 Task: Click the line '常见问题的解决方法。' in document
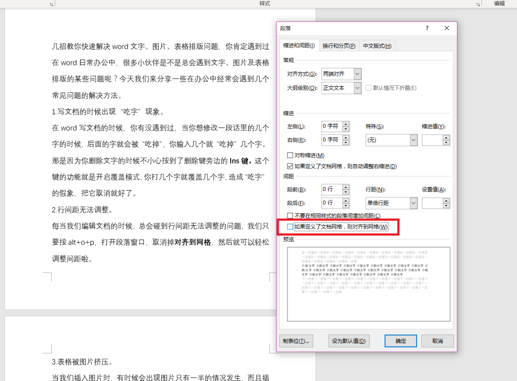click(87, 96)
